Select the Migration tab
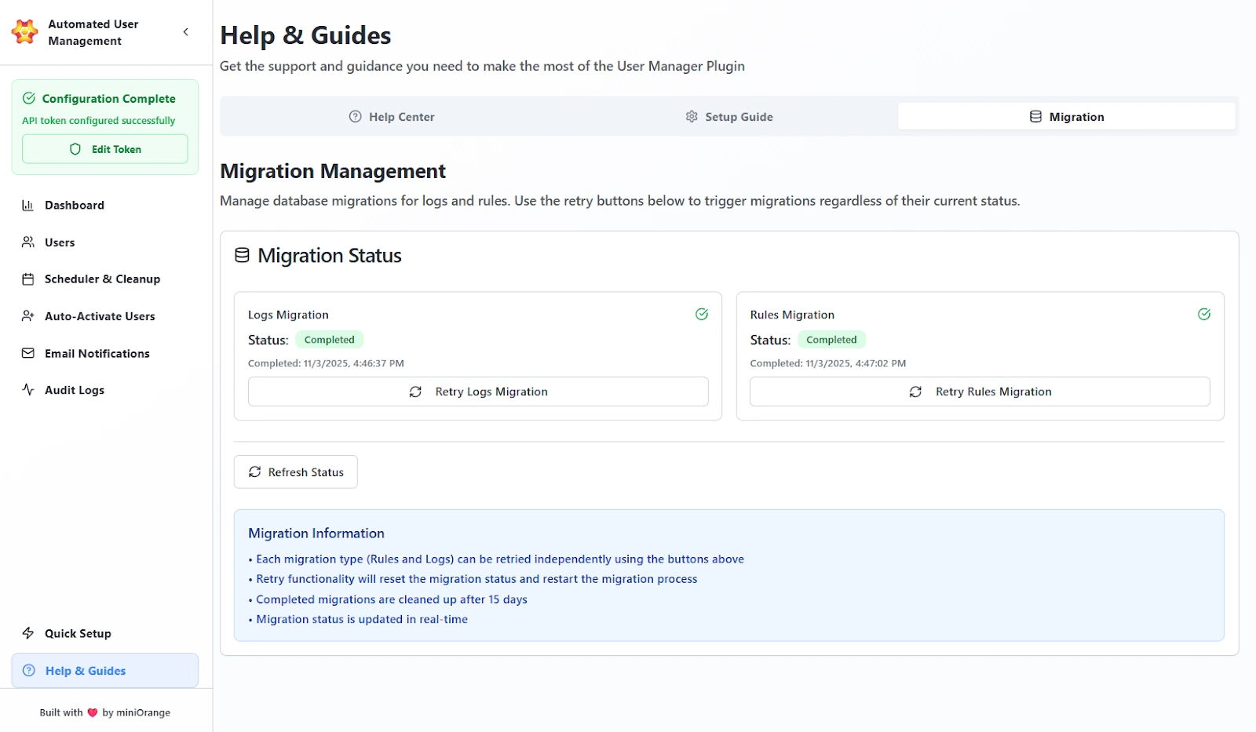Image resolution: width=1256 pixels, height=732 pixels. (x=1066, y=116)
